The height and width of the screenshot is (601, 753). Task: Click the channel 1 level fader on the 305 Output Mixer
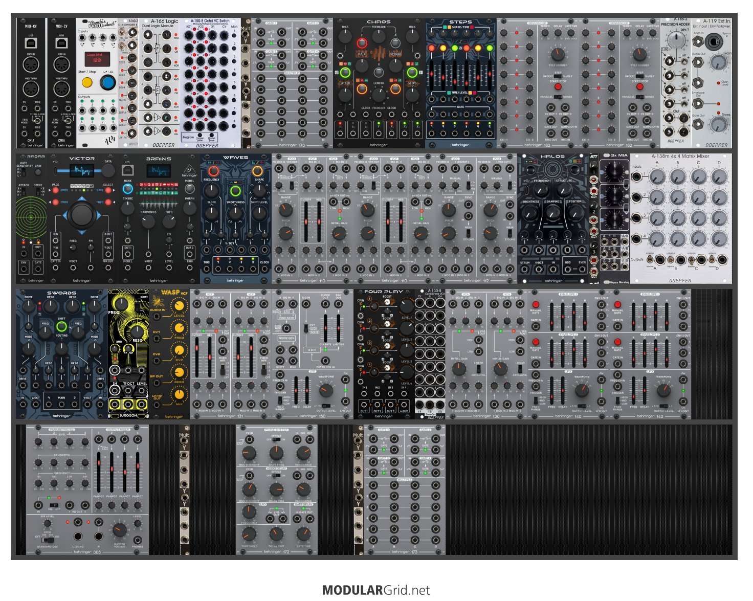[x=99, y=472]
